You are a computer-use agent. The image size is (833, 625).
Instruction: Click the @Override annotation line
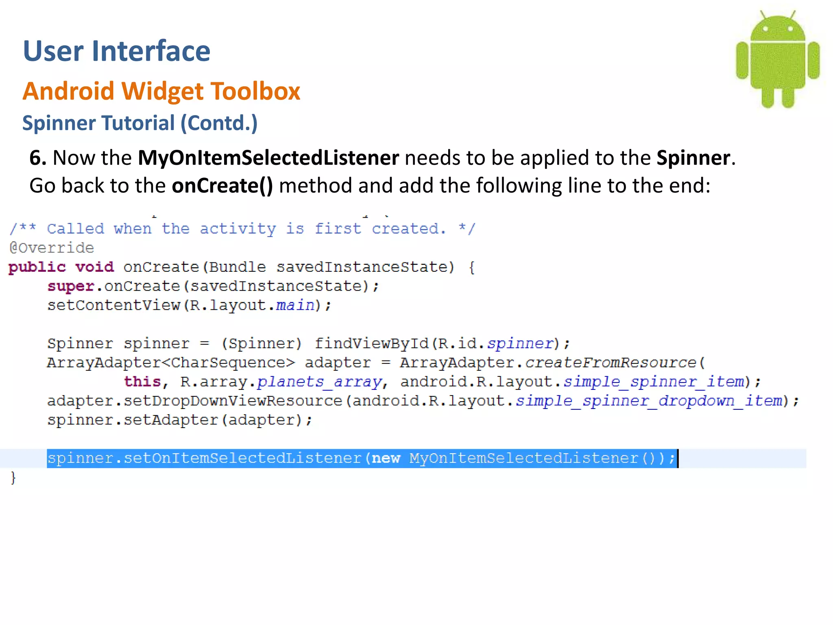coord(52,248)
